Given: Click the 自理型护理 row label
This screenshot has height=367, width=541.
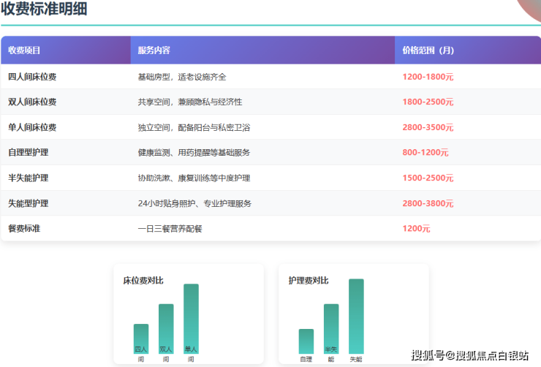Looking at the screenshot, I should tap(28, 153).
